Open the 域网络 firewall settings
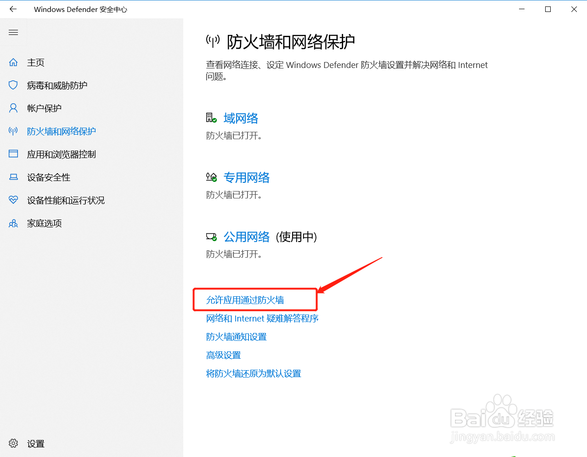This screenshot has height=457, width=587. click(x=241, y=118)
